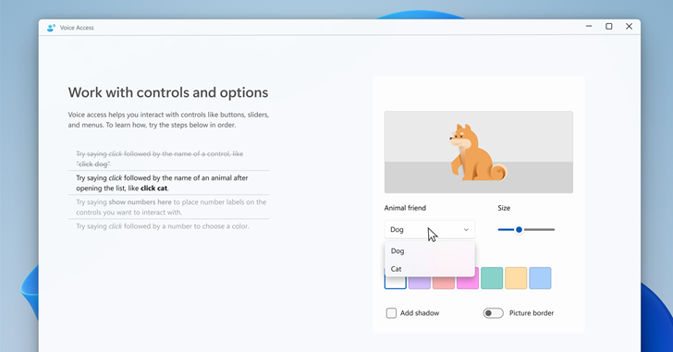Maximize the Voice Access window
This screenshot has height=352, width=673.
pos(609,27)
